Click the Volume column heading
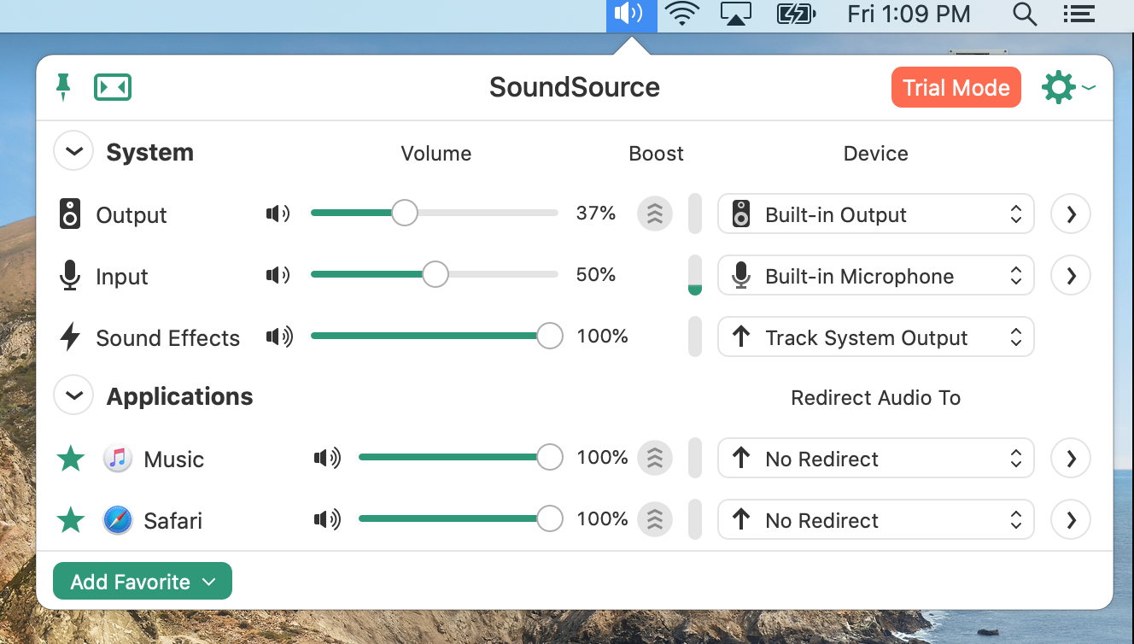The height and width of the screenshot is (644, 1134). [x=435, y=154]
